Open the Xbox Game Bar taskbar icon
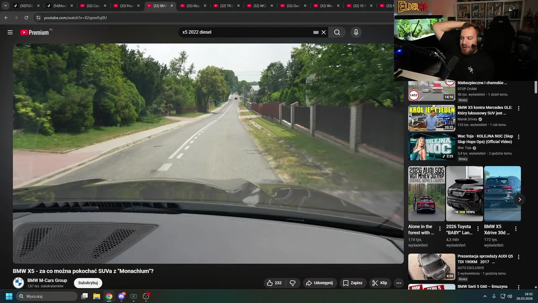 pyautogui.click(x=134, y=296)
